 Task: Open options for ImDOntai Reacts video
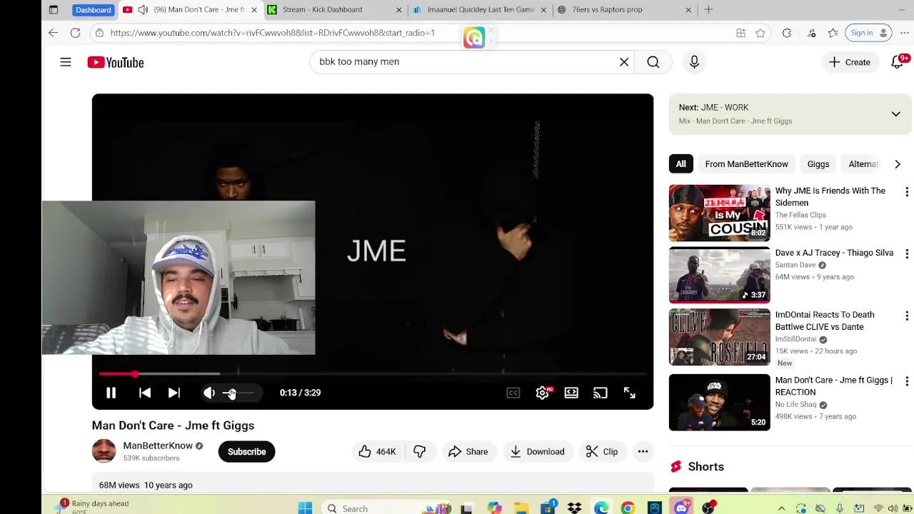(x=907, y=316)
